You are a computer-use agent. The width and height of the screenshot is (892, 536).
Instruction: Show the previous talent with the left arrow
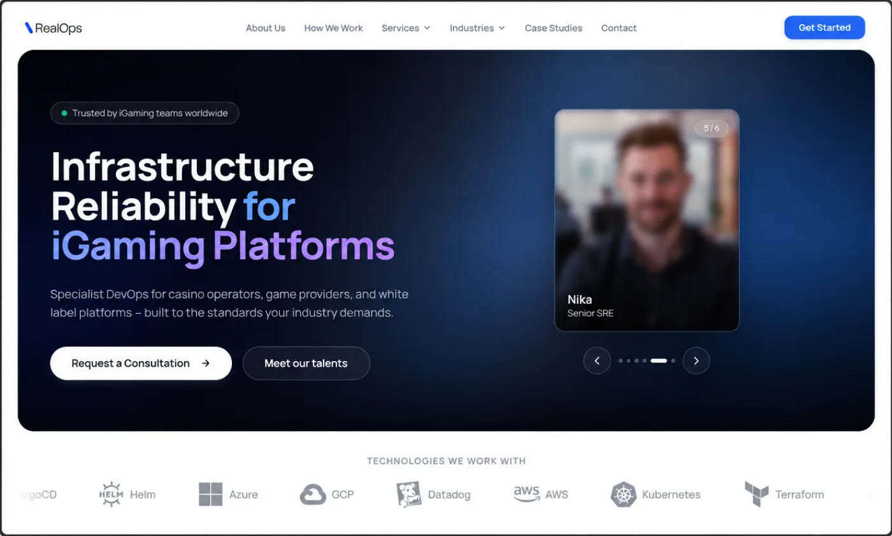[x=597, y=361]
